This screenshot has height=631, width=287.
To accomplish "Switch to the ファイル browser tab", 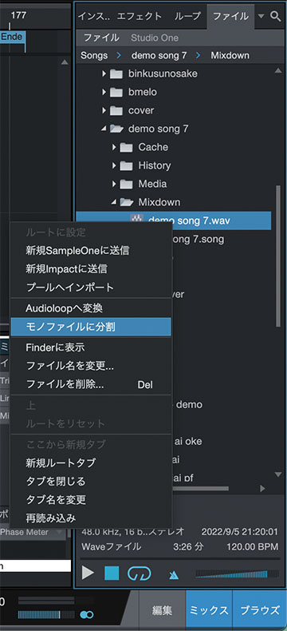I will pos(231,17).
